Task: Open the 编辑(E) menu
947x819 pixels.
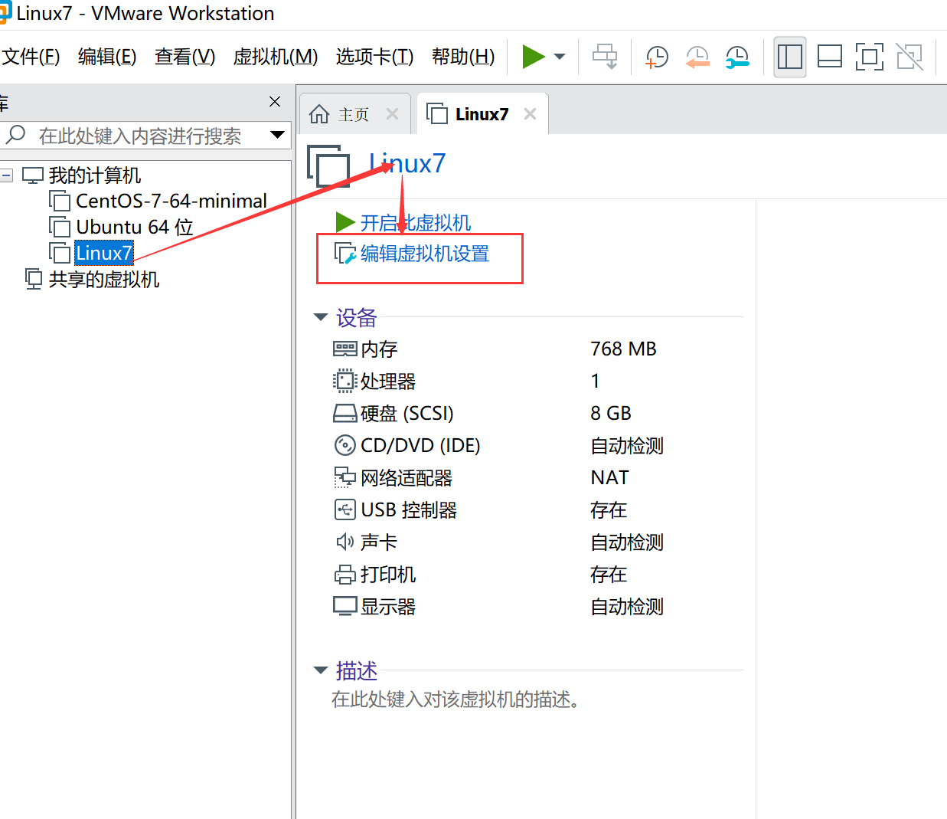Action: 107,57
